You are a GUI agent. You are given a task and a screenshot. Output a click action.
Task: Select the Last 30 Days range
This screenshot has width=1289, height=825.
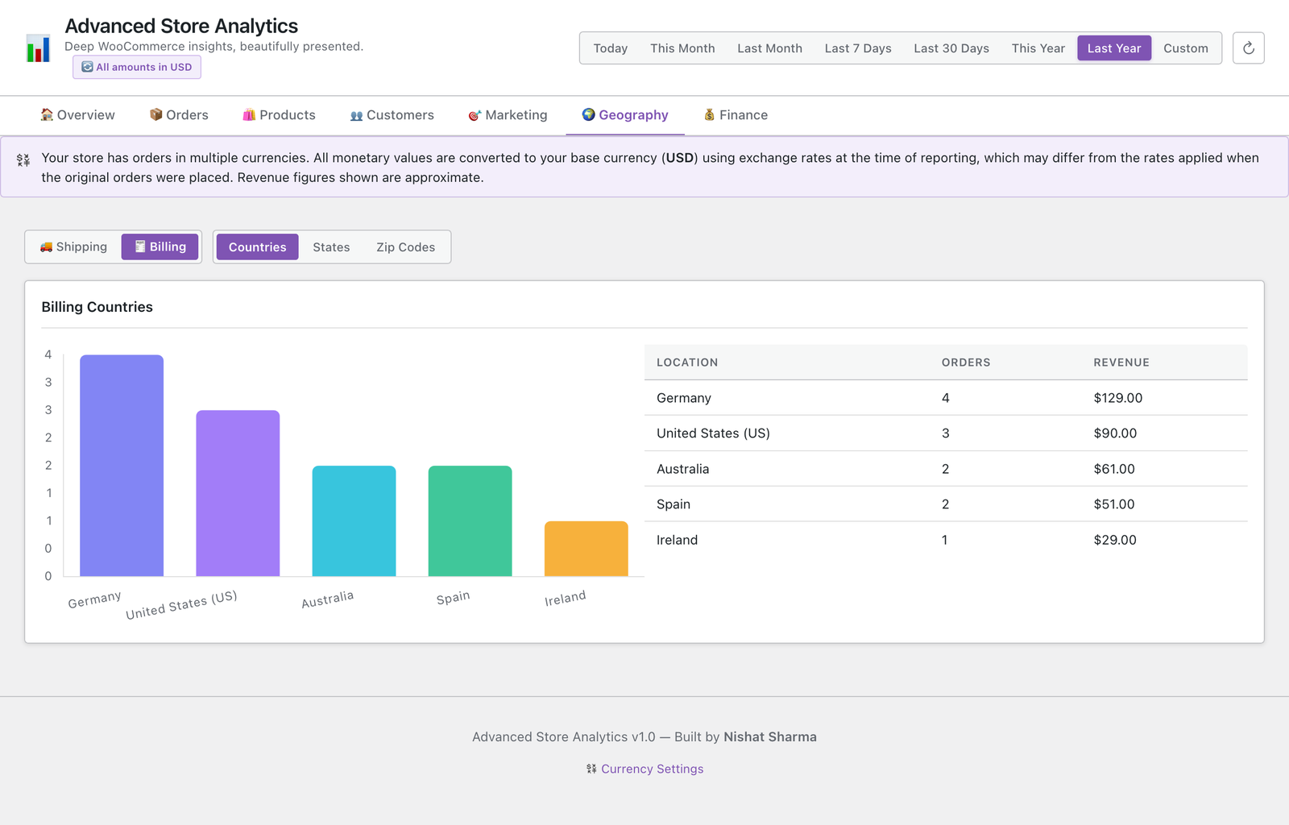click(x=951, y=48)
